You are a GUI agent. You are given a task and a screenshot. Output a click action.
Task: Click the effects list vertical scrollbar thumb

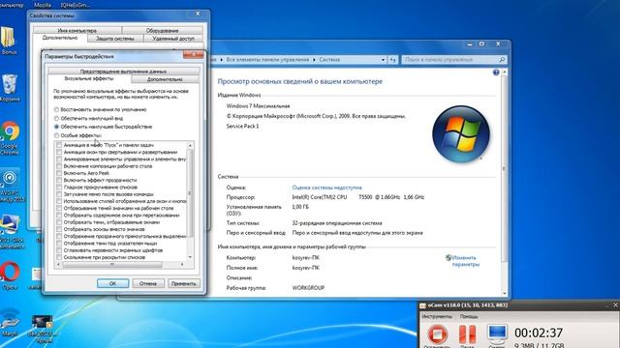[x=190, y=193]
